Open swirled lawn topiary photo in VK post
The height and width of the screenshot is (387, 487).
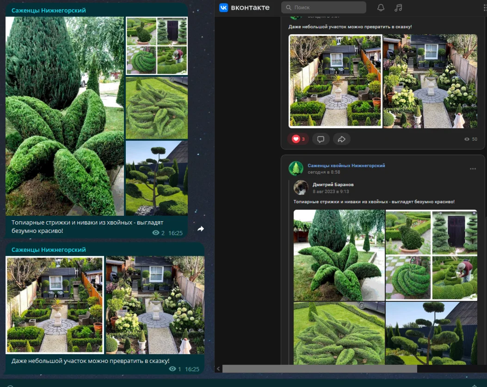click(339, 333)
